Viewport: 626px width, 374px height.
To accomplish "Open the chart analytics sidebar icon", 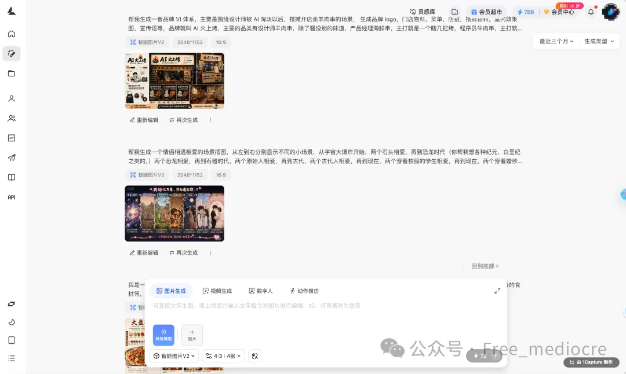I will (x=12, y=138).
